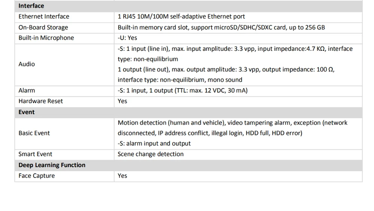The width and height of the screenshot is (374, 211).
Task: Click the Hardware Reset label
Action: pyautogui.click(x=40, y=101)
